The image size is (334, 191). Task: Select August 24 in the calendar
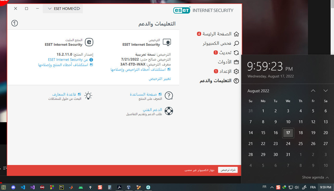click(288, 144)
